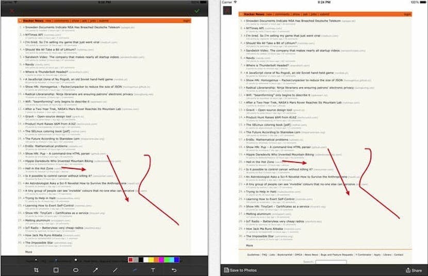Click the battery icon in right status bar
Viewport: 428px width, 276px height.
point(423,2)
